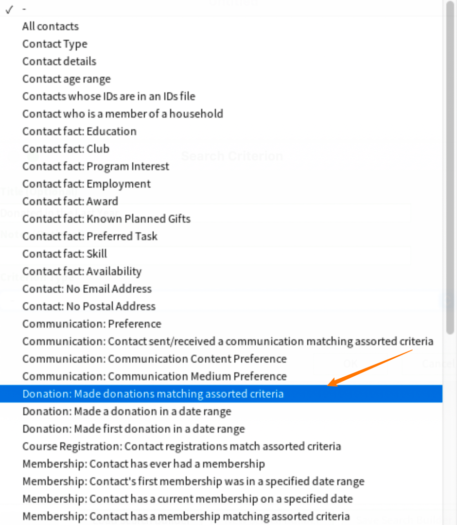Click the dropdown list vertical scrollbar
Screen dimensions: 457x525
[x=450, y=167]
